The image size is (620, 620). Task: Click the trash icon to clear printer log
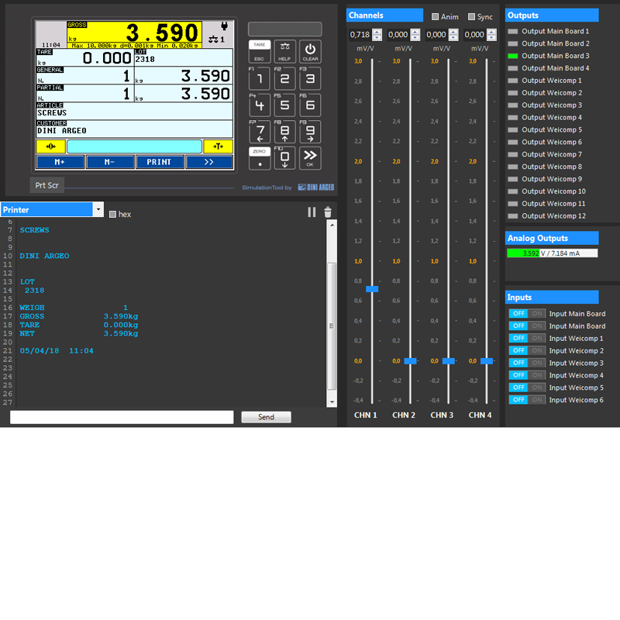(x=328, y=212)
